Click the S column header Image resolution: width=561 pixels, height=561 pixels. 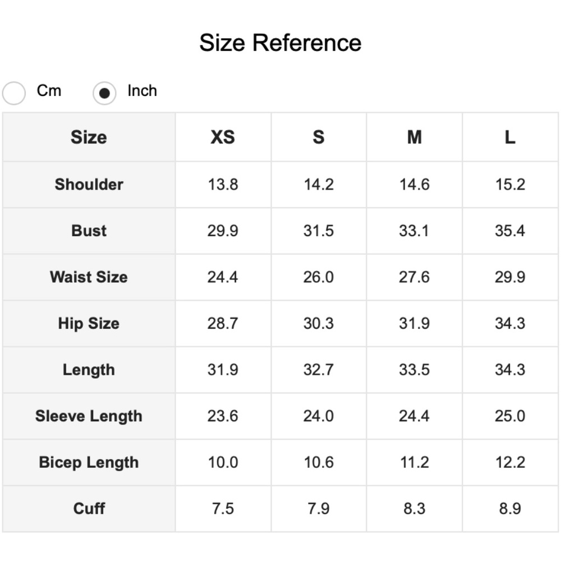319,137
